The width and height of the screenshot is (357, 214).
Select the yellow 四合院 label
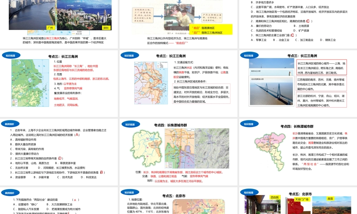pos(275,197)
